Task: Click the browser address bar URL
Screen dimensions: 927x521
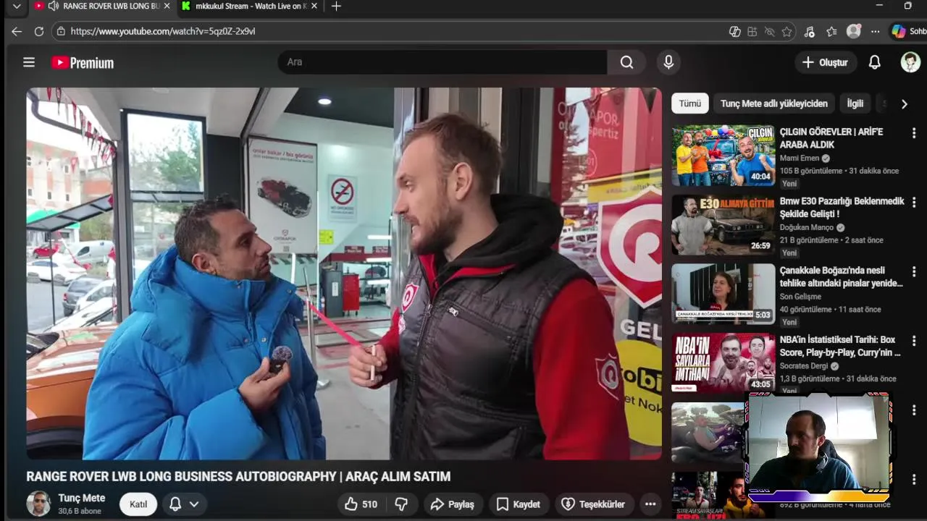Action: (x=162, y=31)
